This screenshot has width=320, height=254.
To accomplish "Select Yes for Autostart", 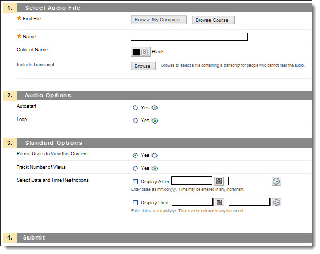I will [135, 108].
